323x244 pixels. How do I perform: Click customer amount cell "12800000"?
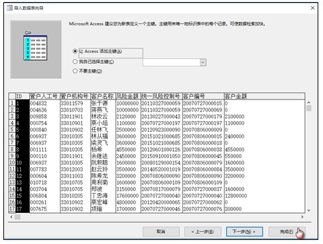click(236, 196)
